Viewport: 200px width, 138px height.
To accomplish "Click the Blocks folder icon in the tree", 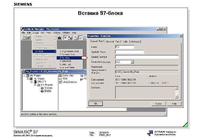I will [x=42, y=91].
